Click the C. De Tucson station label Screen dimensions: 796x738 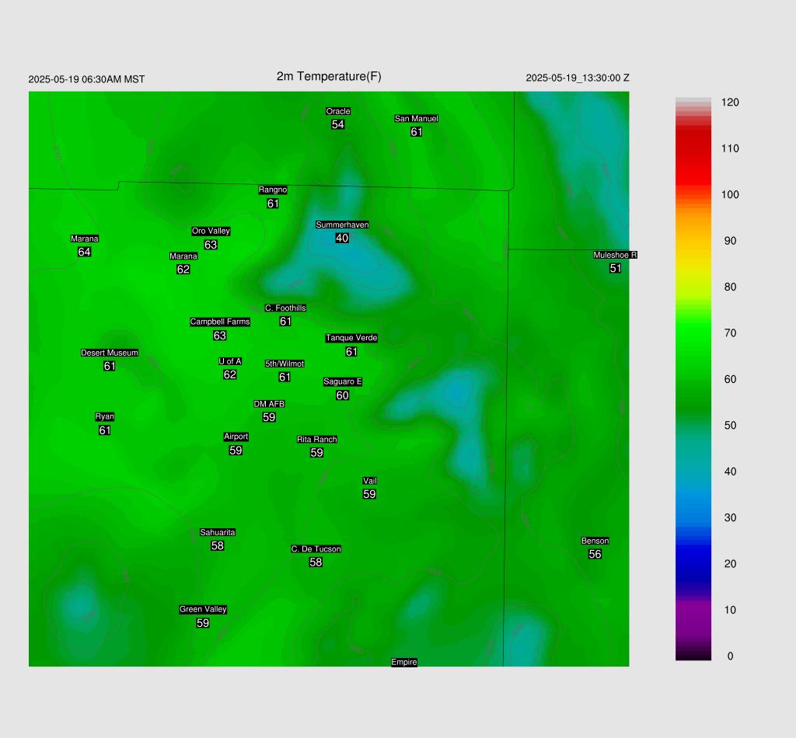pos(316,548)
